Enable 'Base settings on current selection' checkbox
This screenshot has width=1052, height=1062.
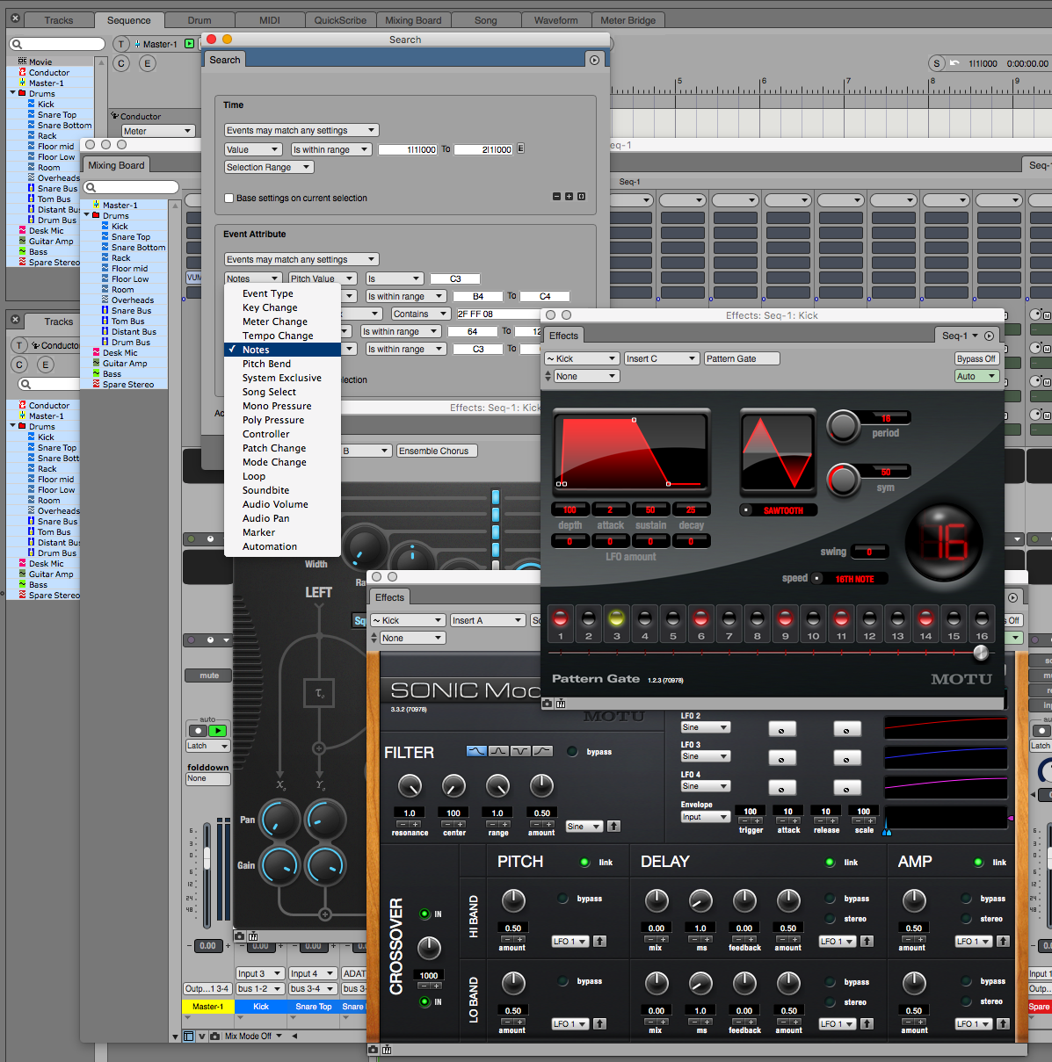(x=229, y=199)
